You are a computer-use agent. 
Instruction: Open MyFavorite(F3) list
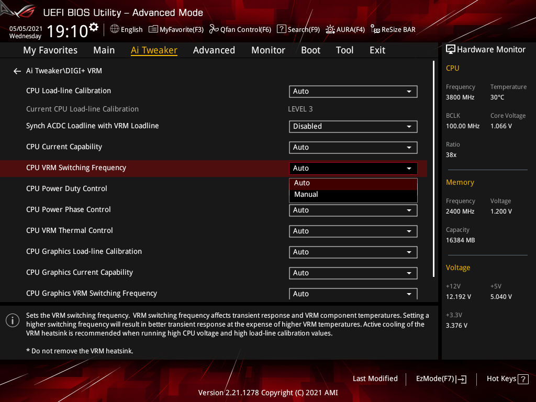click(176, 29)
